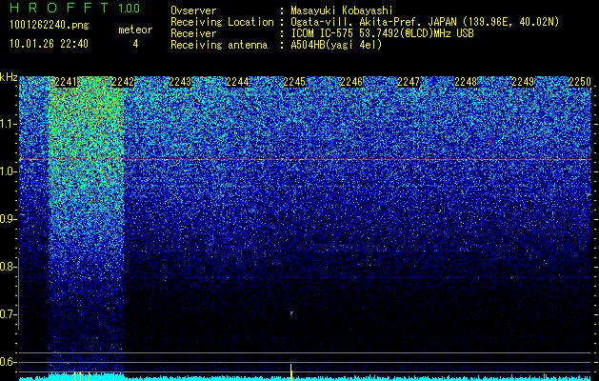The height and width of the screenshot is (381, 599).
Task: Click the date stamp 10.01.26 22:40
Action: [x=49, y=44]
